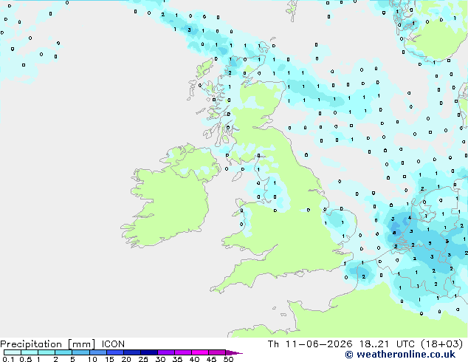The width and height of the screenshot is (468, 362).
Task: Click the legend value 20
Action: click(x=126, y=359)
